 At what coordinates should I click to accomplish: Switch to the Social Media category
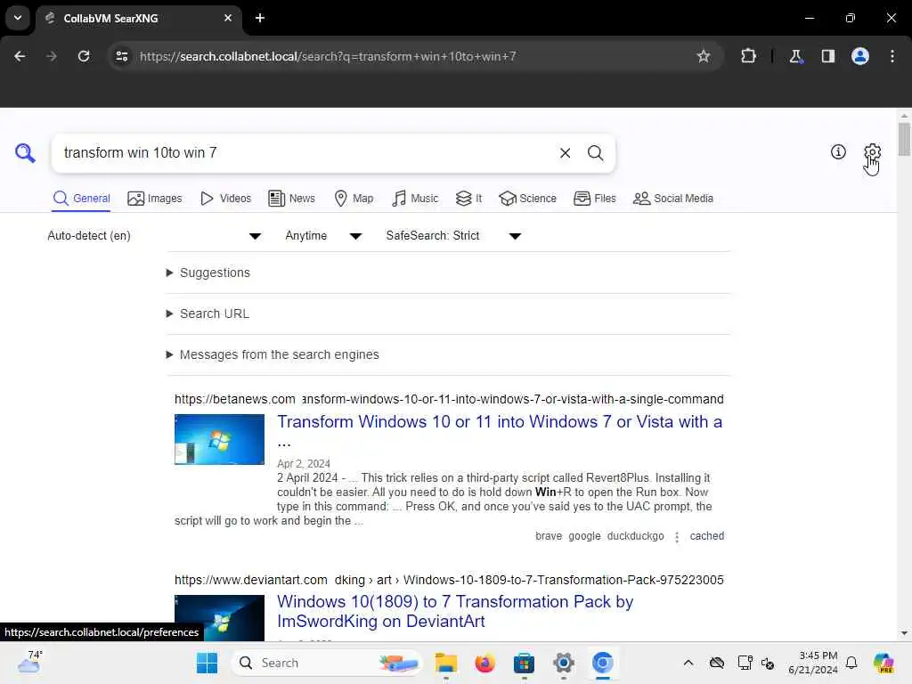click(673, 199)
